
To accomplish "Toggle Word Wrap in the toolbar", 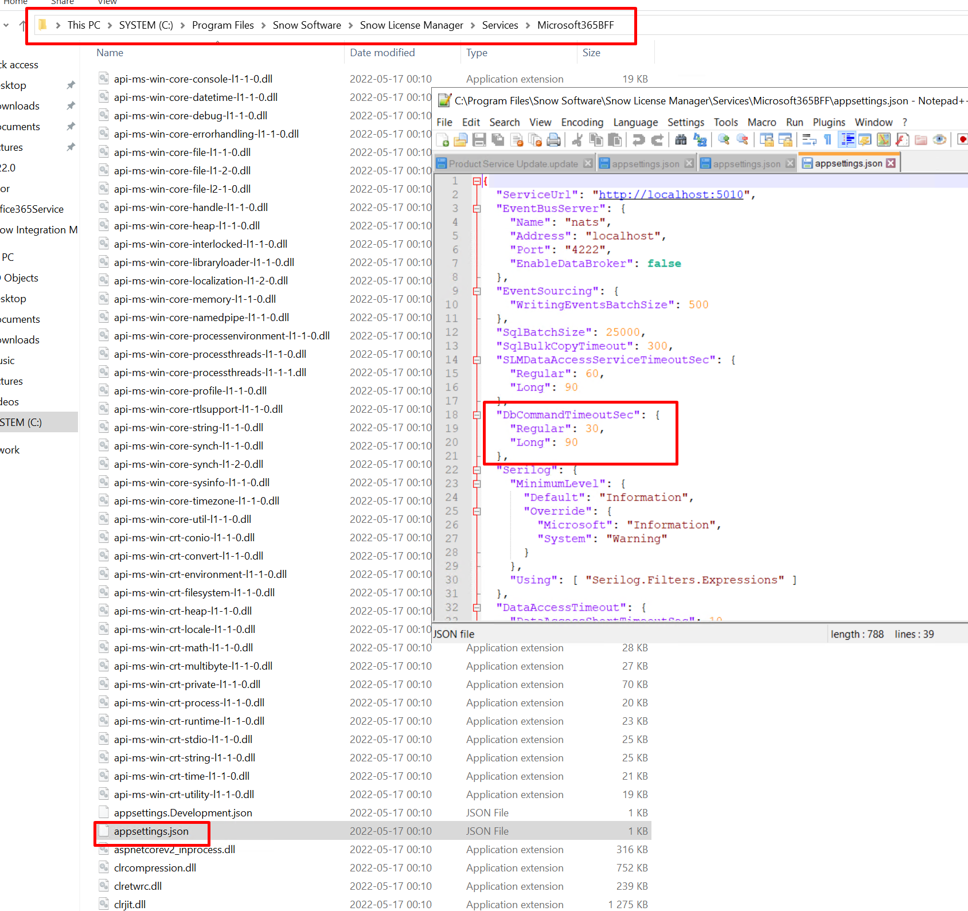I will click(809, 140).
